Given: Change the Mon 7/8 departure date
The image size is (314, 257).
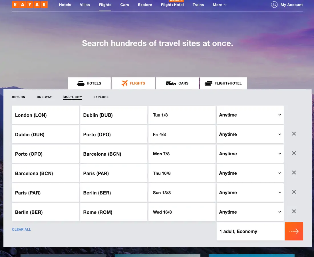Looking at the screenshot, I should pyautogui.click(x=182, y=154).
